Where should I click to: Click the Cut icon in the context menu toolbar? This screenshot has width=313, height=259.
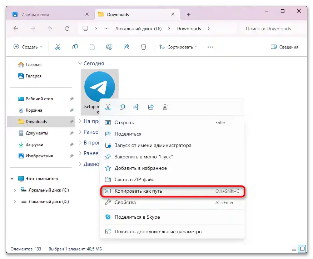[108, 107]
